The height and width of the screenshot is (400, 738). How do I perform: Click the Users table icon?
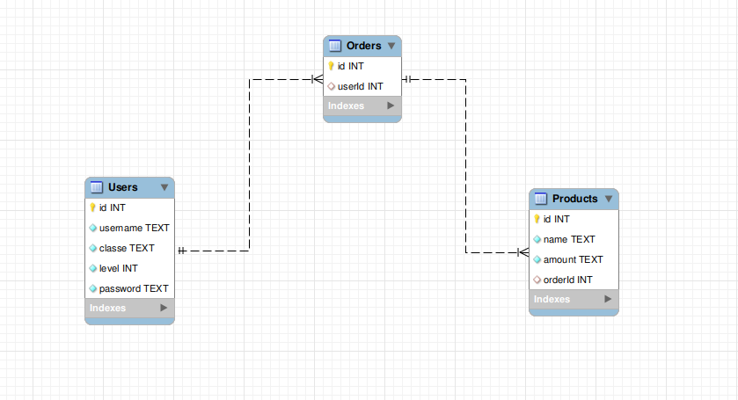(97, 187)
